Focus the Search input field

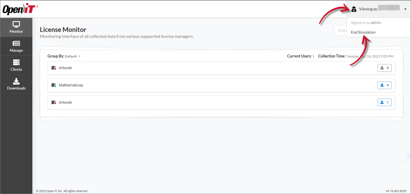[340, 30]
